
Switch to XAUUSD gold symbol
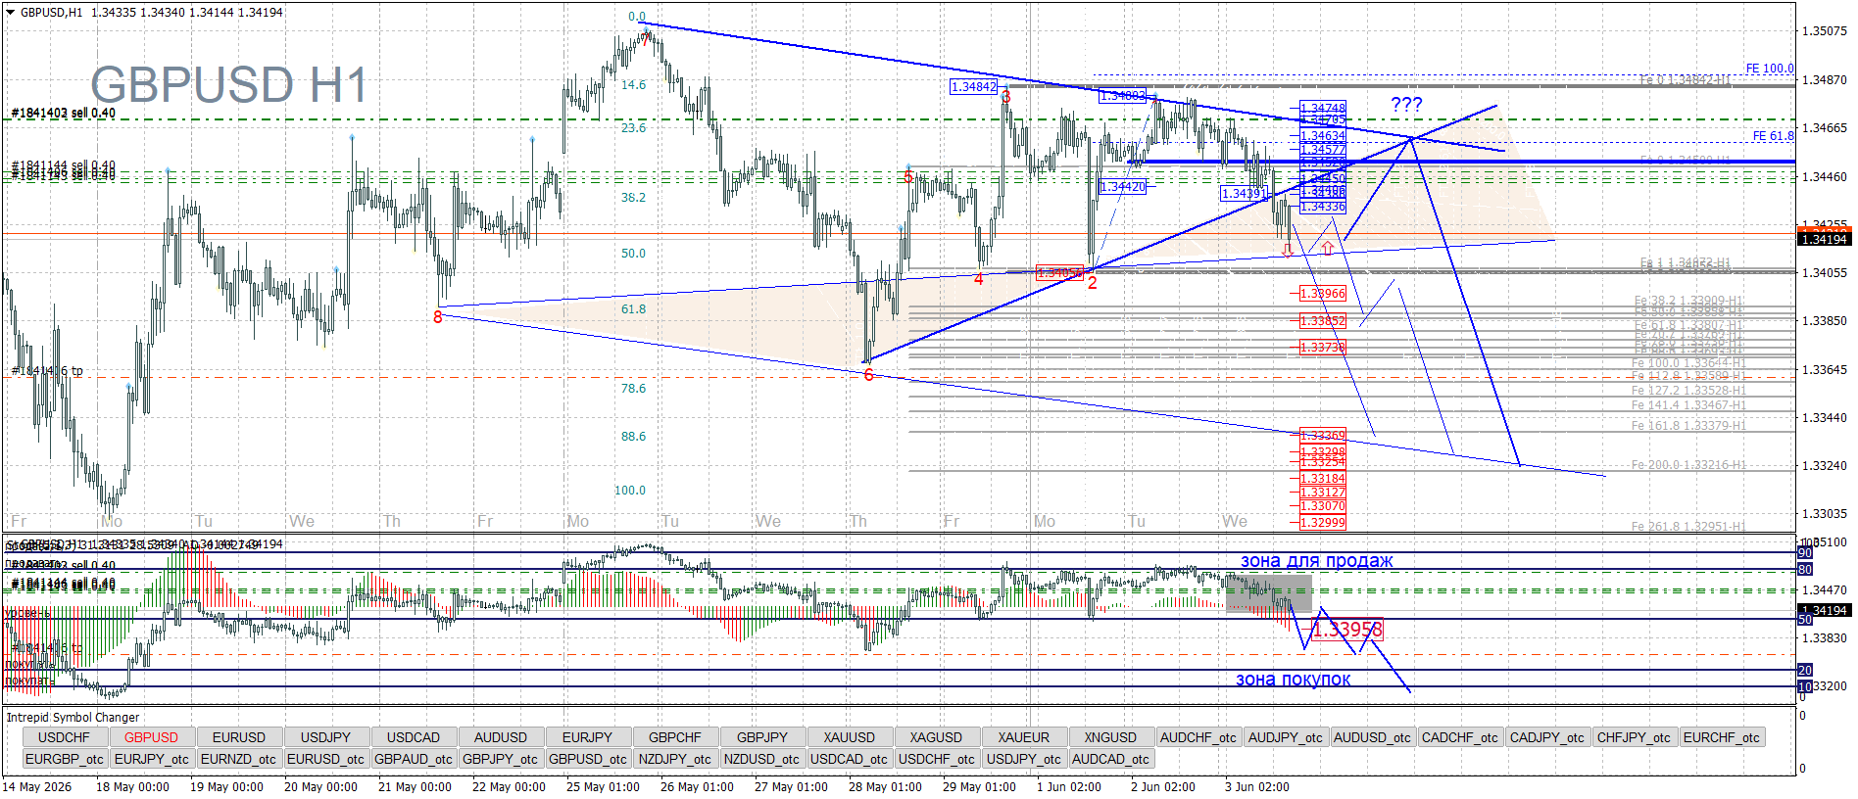[x=850, y=737]
